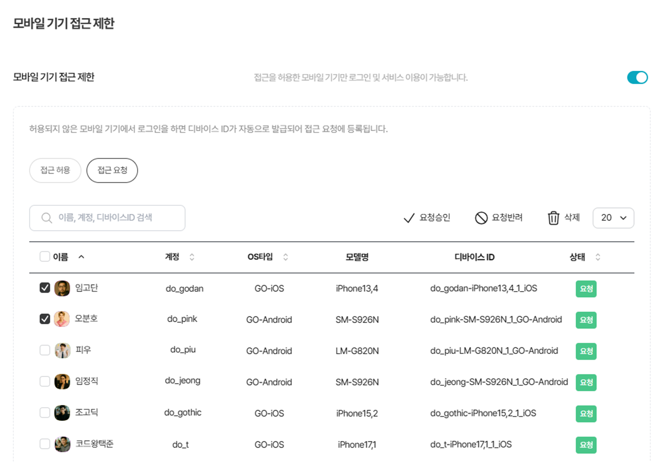Screen dimensions: 663x464
Task: Click the checkmark icon for 요청승인
Action: 409,218
